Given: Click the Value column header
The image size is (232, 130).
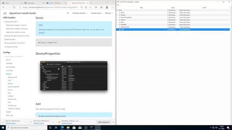Looking at the screenshot, I should pos(204,8).
